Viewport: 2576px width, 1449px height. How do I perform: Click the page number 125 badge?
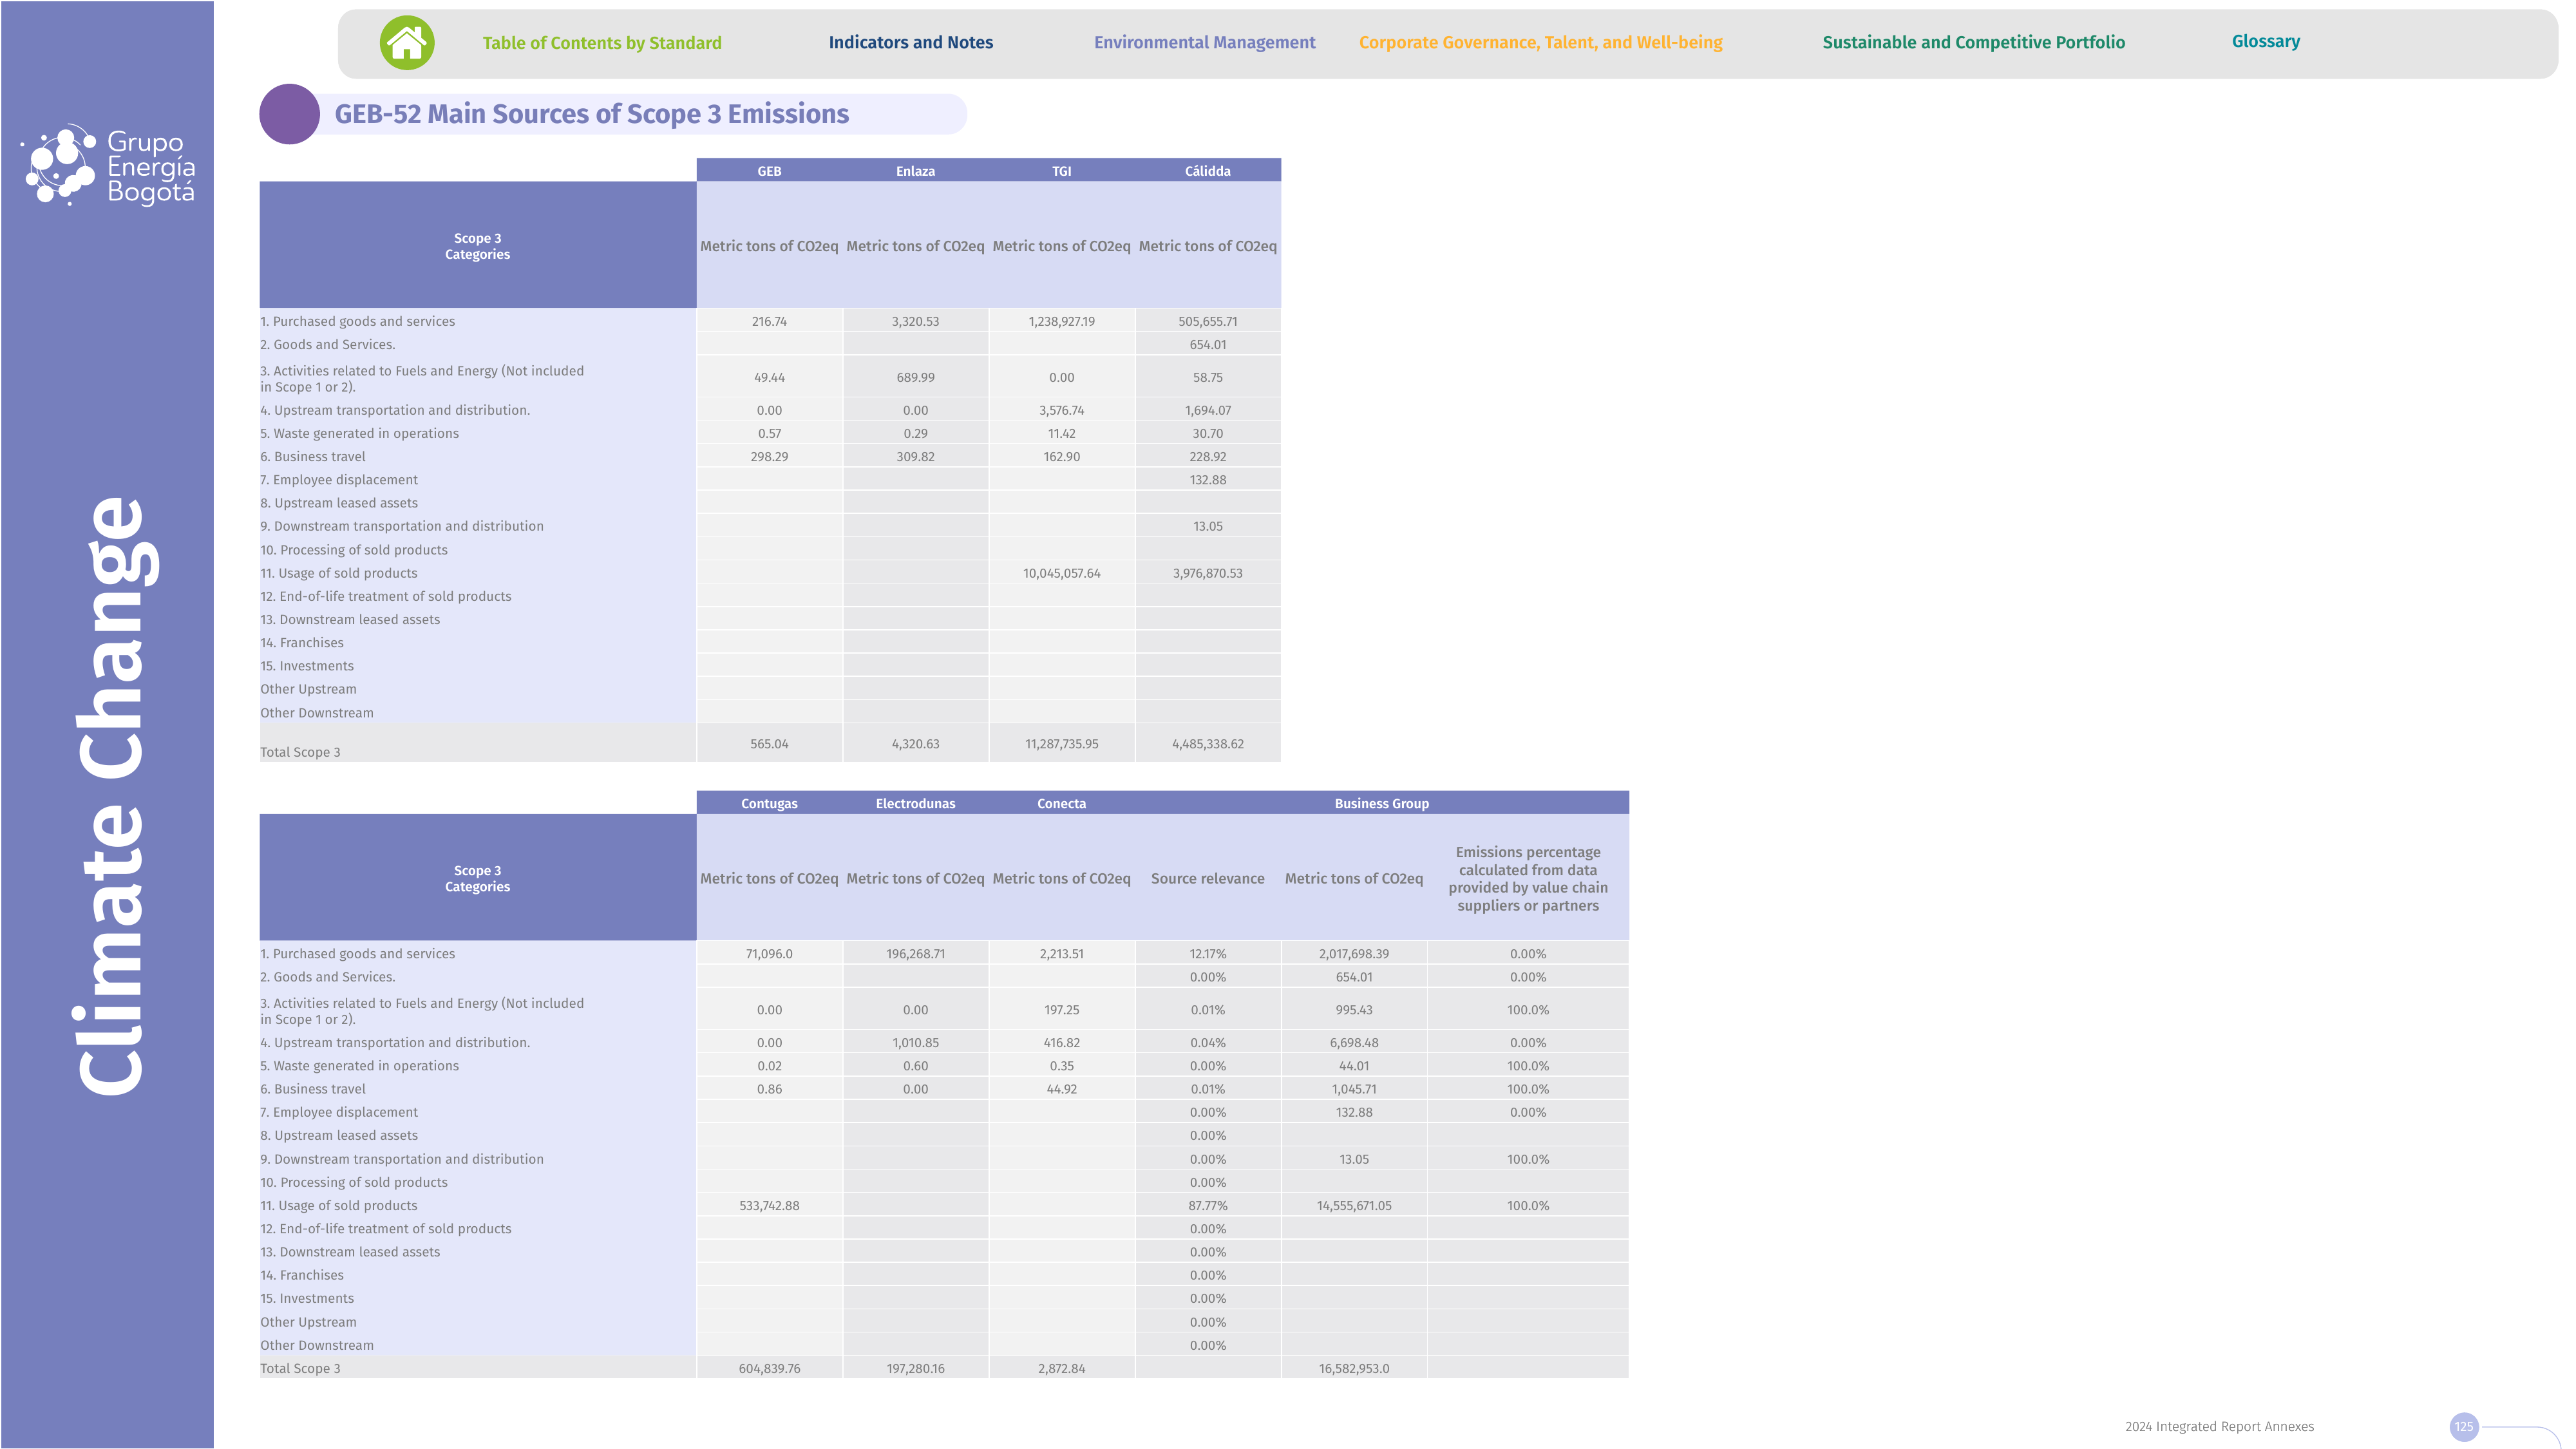pyautogui.click(x=2464, y=1427)
